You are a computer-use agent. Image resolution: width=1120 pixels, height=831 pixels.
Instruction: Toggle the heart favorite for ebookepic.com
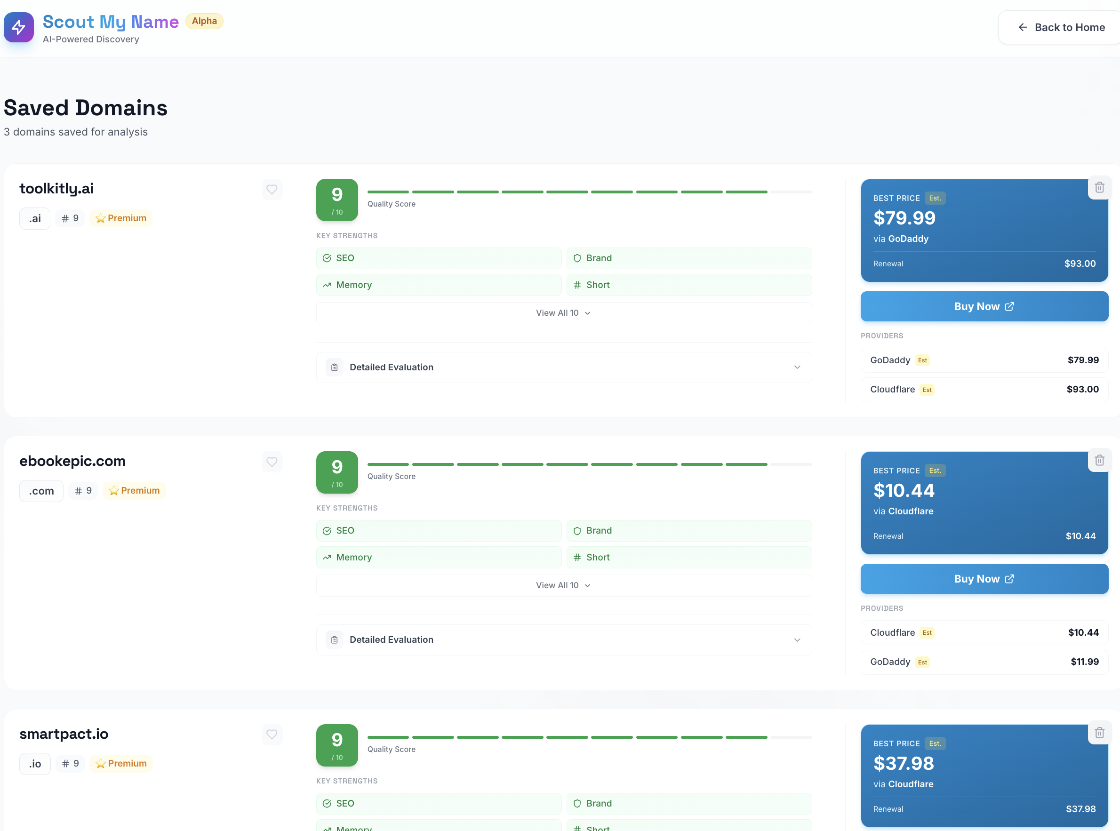click(272, 462)
